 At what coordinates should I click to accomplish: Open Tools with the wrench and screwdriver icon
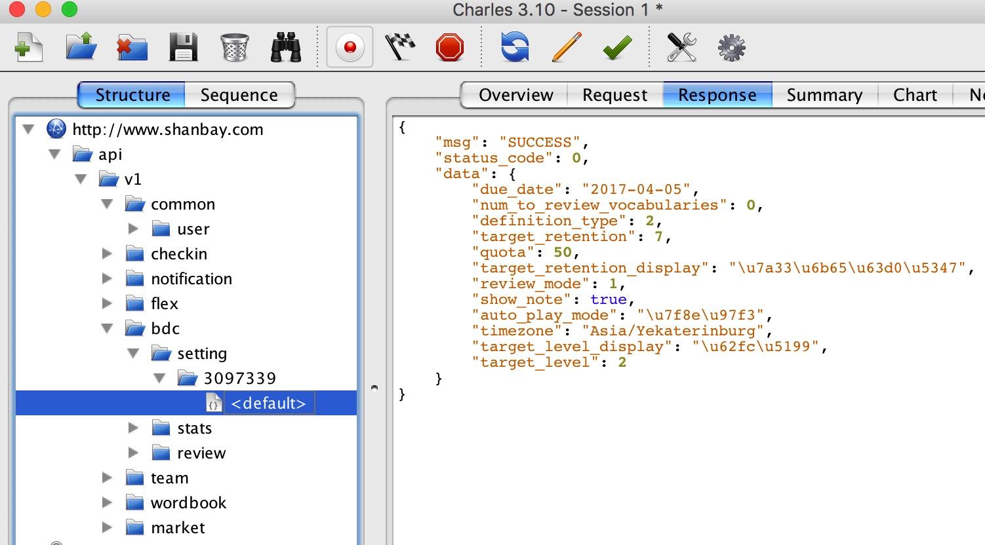(x=681, y=48)
